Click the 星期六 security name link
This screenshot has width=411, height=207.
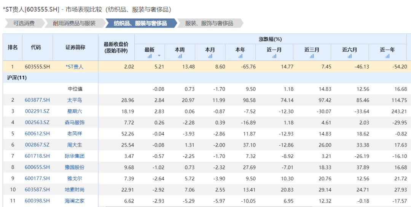[x=75, y=111]
